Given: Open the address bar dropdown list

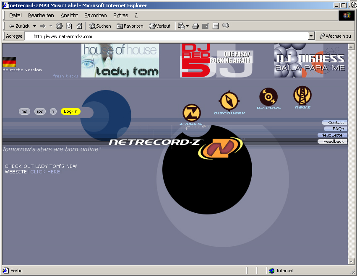Looking at the screenshot, I should 311,36.
